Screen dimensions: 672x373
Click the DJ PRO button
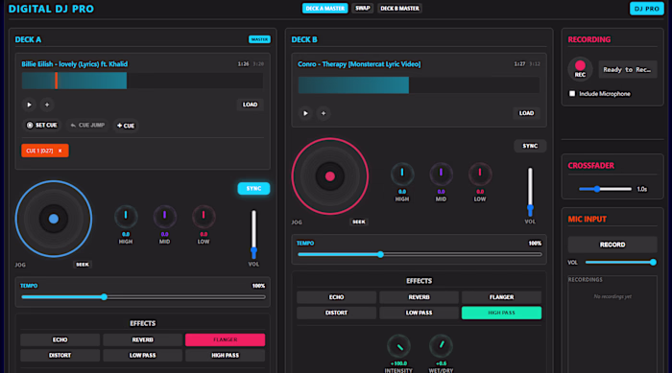point(646,9)
